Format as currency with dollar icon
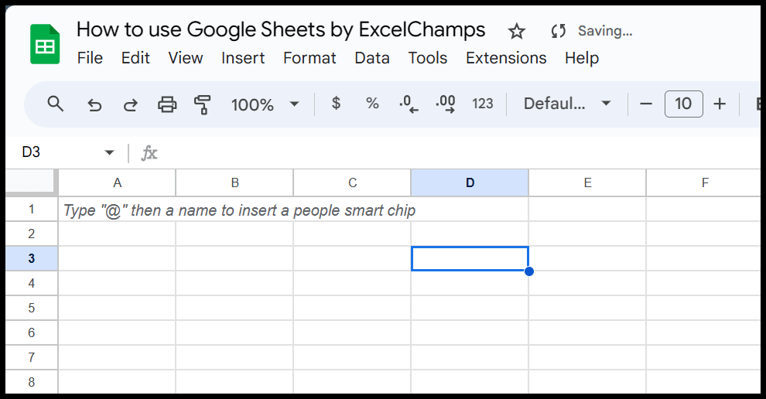This screenshot has width=766, height=399. tap(336, 104)
